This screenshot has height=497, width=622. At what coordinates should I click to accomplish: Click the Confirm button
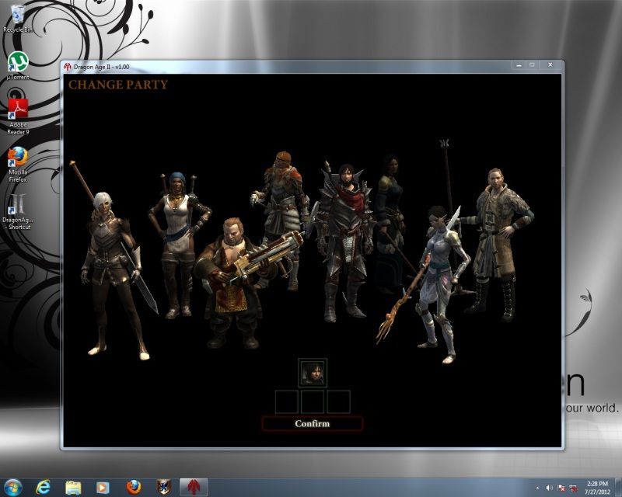click(312, 424)
